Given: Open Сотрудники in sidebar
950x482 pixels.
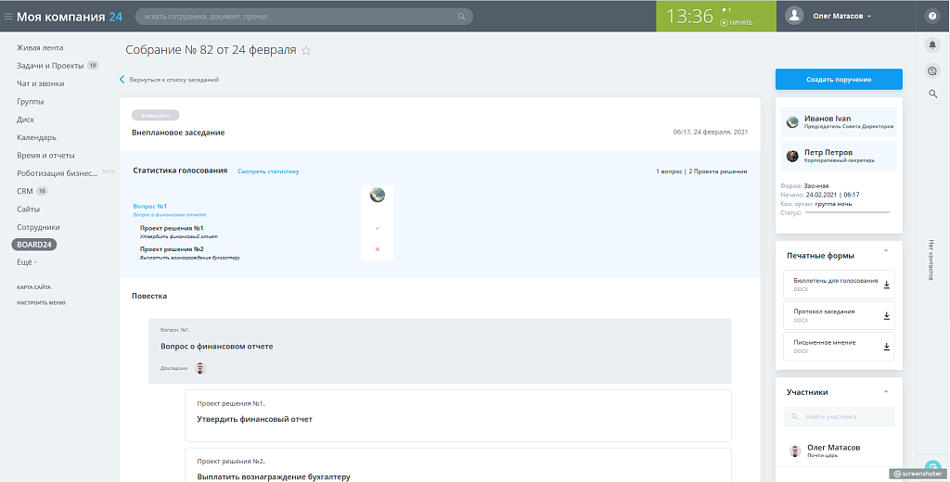Looking at the screenshot, I should pyautogui.click(x=38, y=227).
